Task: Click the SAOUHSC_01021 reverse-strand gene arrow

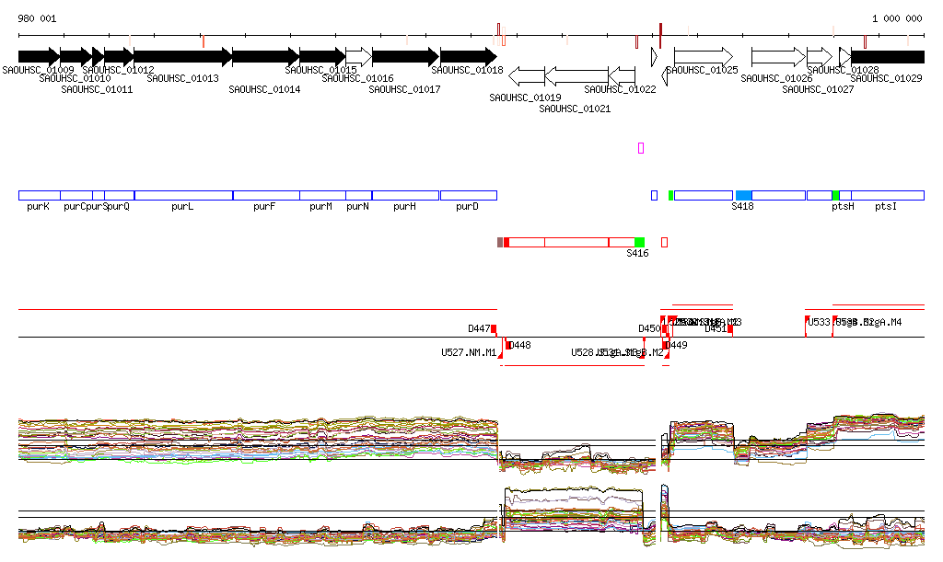Action: (576, 75)
